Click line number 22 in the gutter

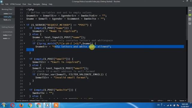(21, 46)
